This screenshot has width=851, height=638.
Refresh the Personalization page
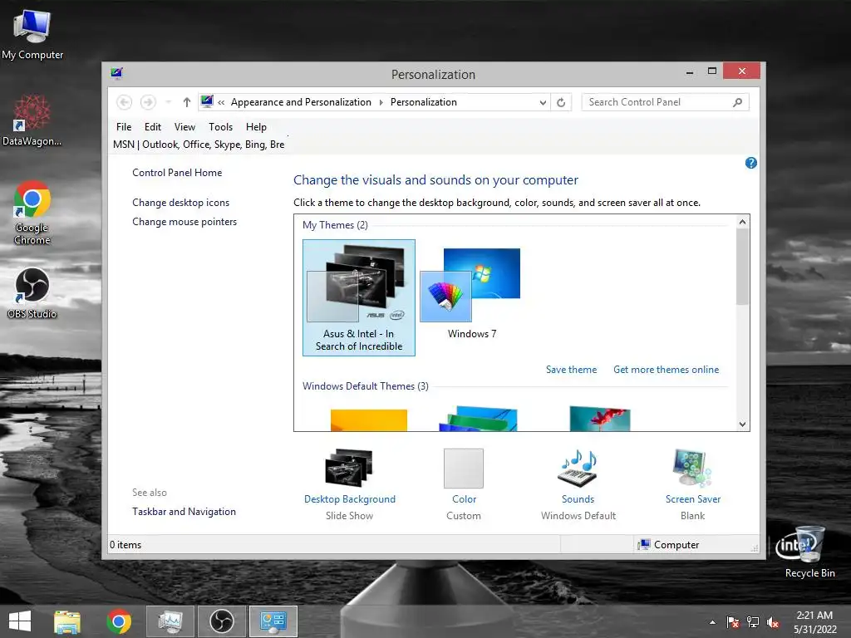[x=561, y=102]
